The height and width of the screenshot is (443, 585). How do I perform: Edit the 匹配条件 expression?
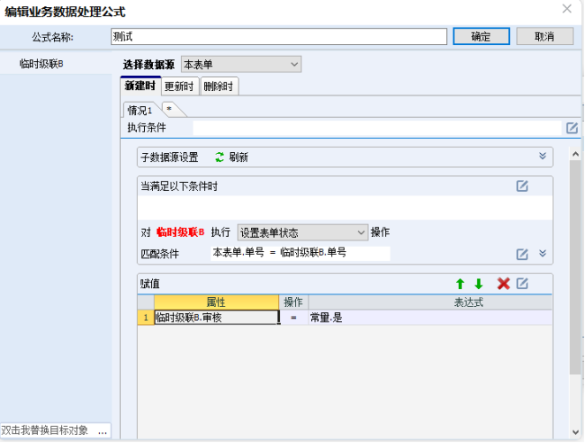click(522, 254)
